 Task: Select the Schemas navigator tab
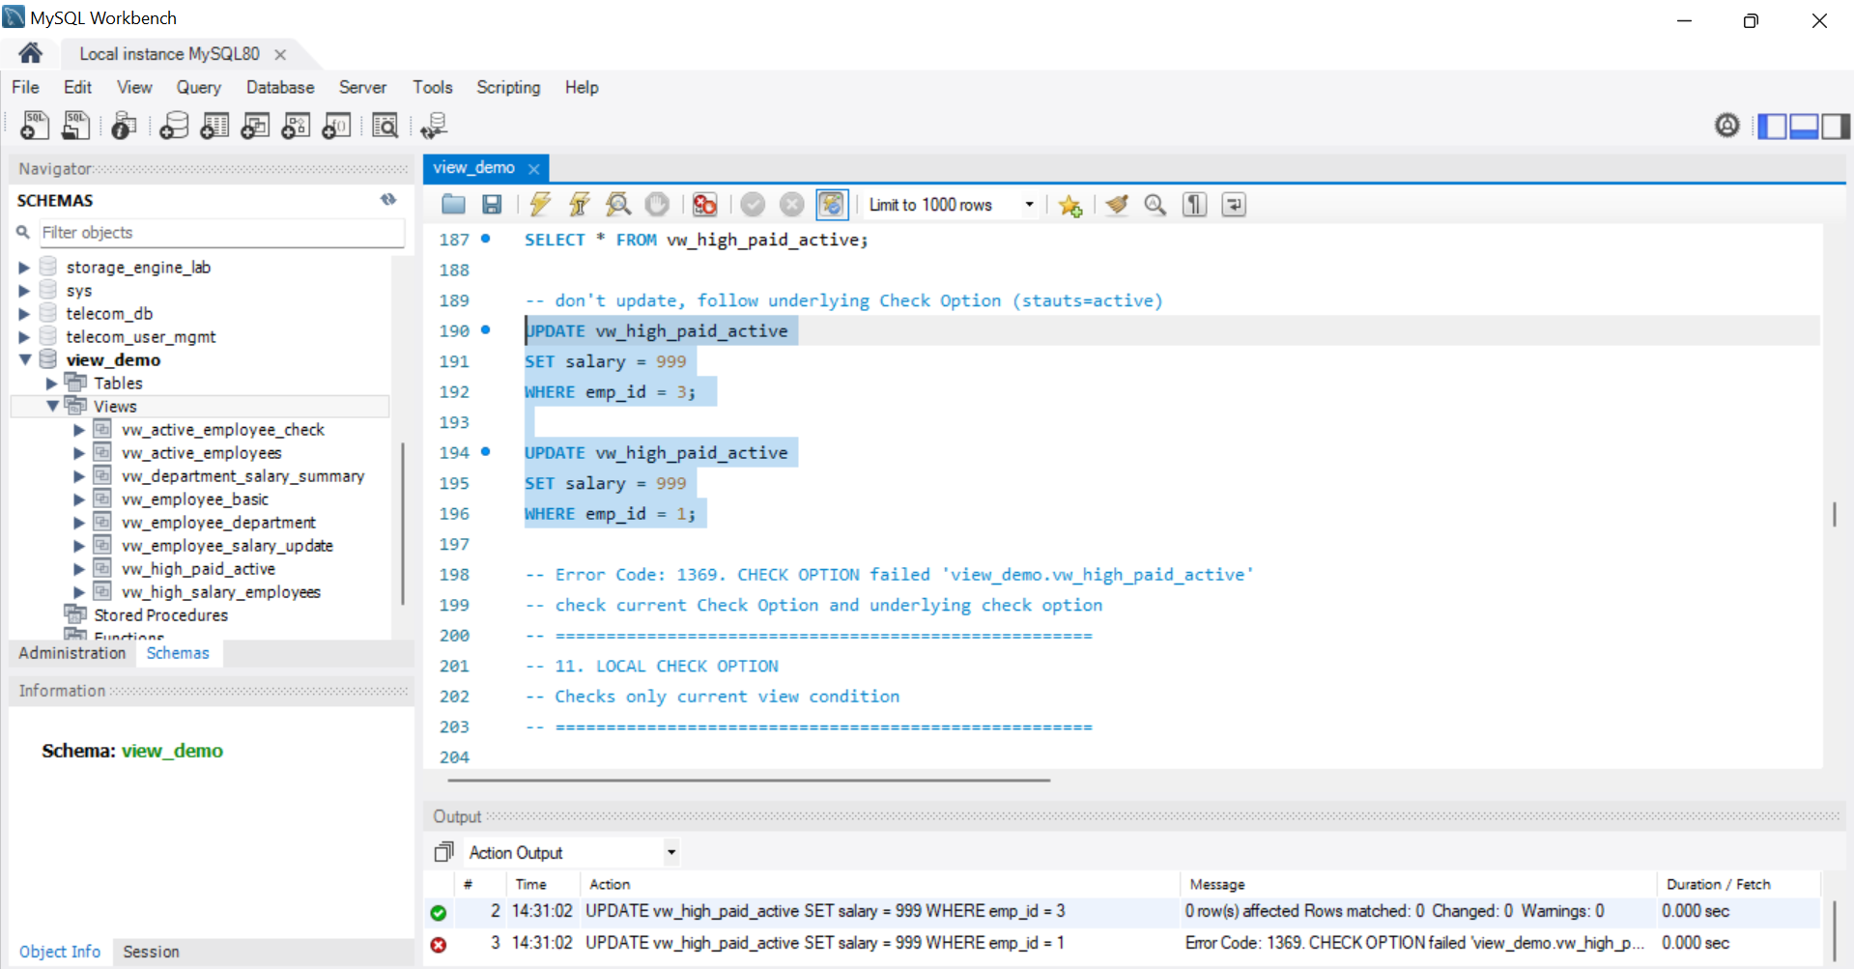178,653
